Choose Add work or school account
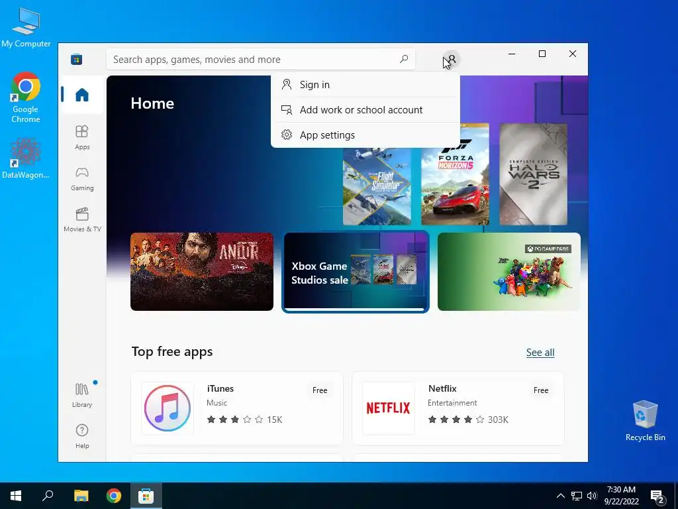This screenshot has height=509, width=678. [x=365, y=110]
